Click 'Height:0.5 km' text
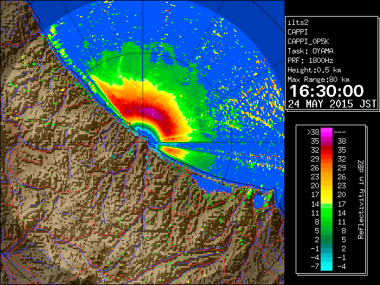 [x=314, y=70]
